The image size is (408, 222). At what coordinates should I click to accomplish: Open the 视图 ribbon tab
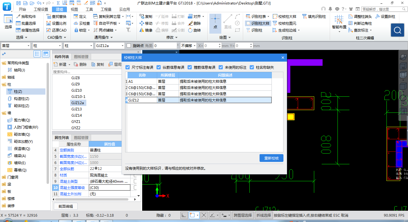coord(74,9)
